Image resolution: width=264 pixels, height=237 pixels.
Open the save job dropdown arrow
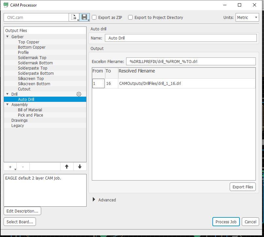(89, 20)
